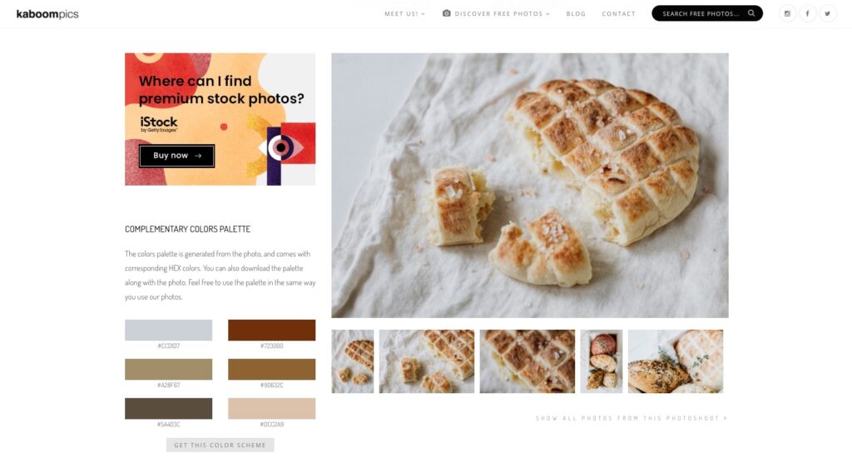The width and height of the screenshot is (852, 468).
Task: Open the Blog menu item
Action: pos(576,13)
